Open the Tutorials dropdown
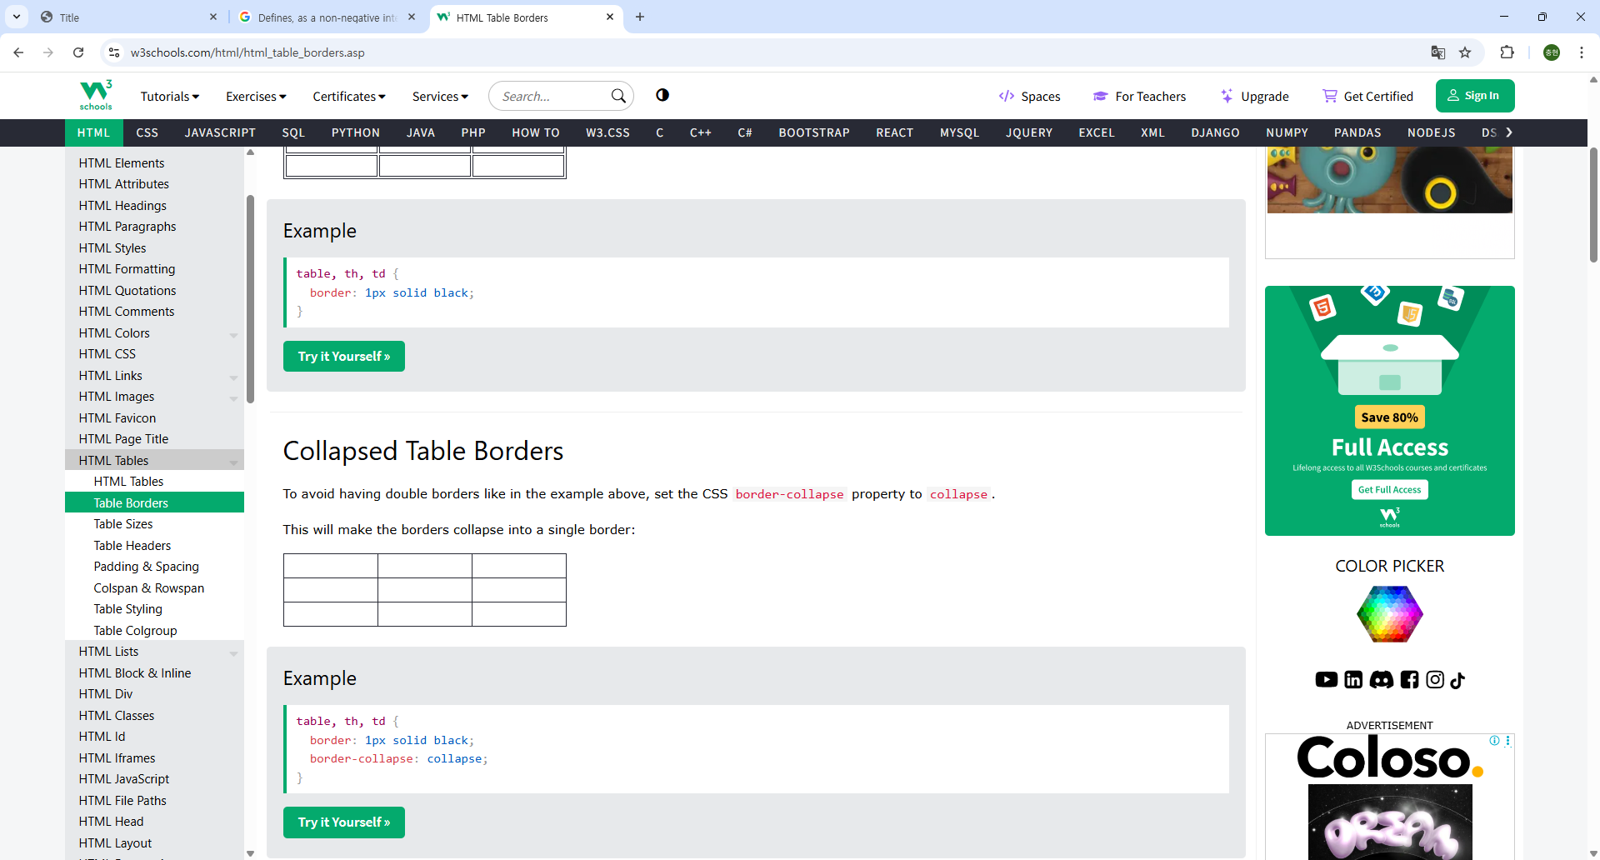The height and width of the screenshot is (860, 1600). point(170,96)
